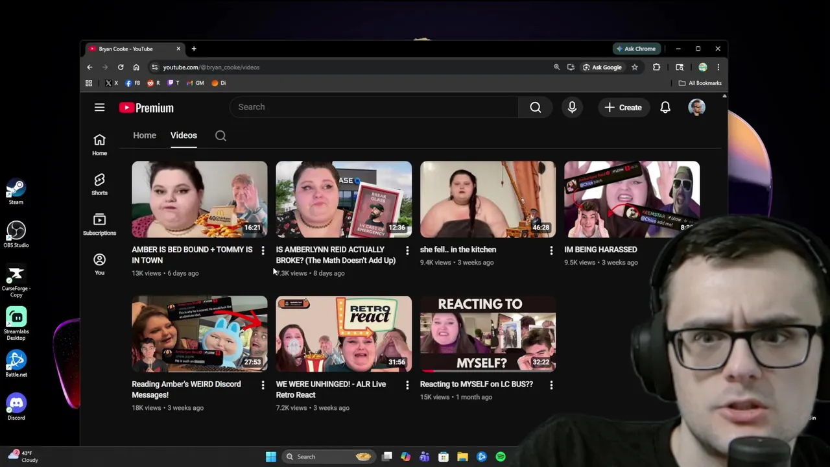This screenshot has height=467, width=830.
Task: Open the Windows Start menu
Action: tap(271, 457)
